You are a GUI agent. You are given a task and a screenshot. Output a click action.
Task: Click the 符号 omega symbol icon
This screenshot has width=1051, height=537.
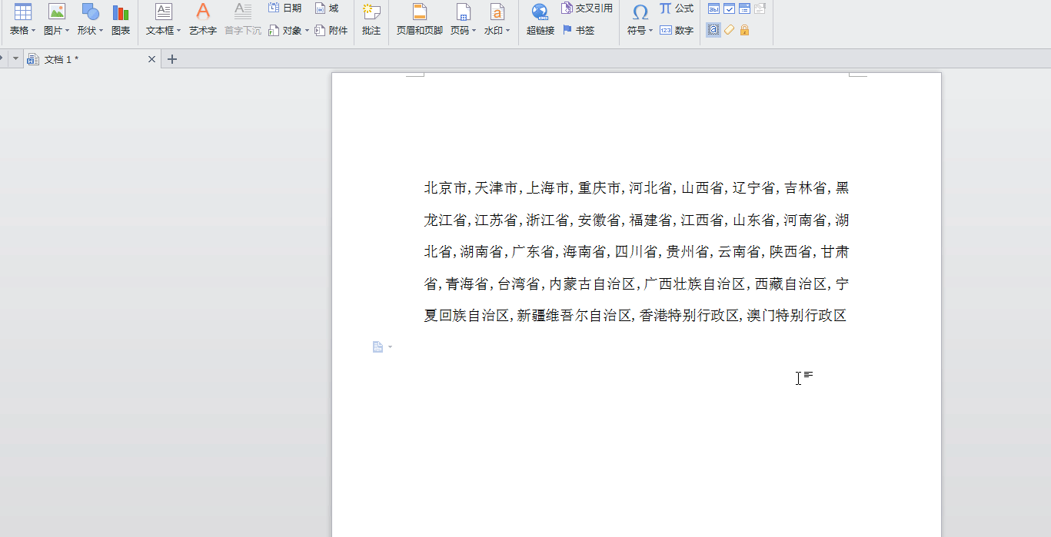coord(640,12)
